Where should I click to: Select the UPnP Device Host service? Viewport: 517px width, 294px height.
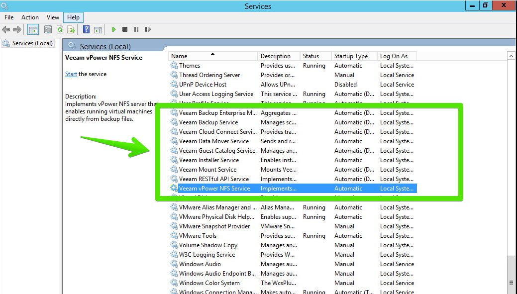click(x=293, y=85)
